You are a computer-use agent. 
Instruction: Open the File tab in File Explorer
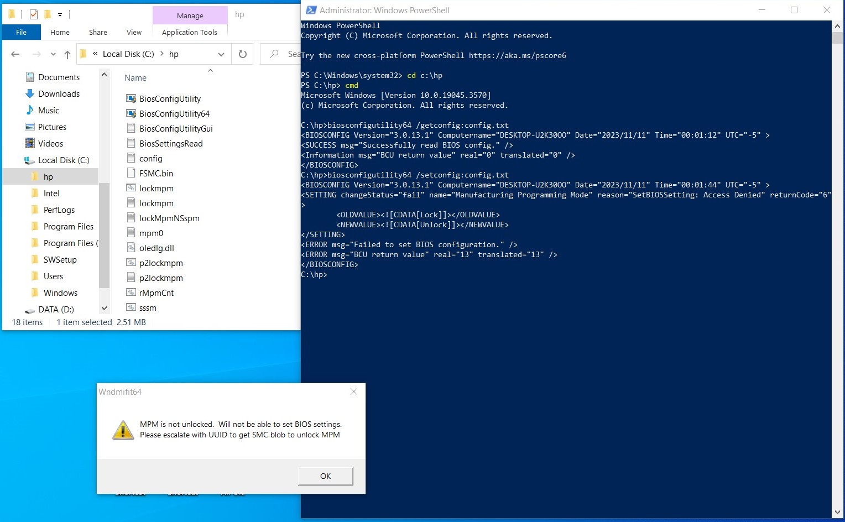tap(21, 32)
